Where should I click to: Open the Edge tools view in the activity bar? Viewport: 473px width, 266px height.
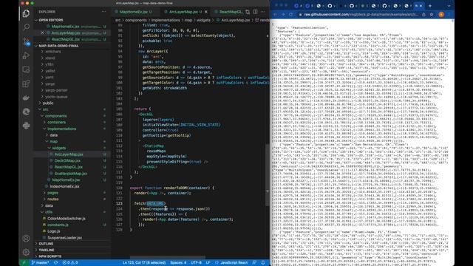coord(27,112)
